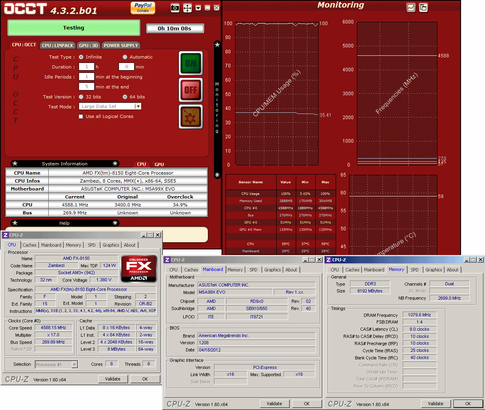Viewport: 485px width, 410px height.
Task: Click the green Testing status bar
Action: pyautogui.click(x=74, y=28)
